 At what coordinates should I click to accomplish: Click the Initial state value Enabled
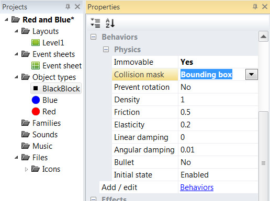click(x=195, y=175)
